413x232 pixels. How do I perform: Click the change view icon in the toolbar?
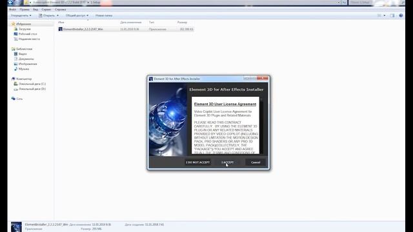point(379,15)
